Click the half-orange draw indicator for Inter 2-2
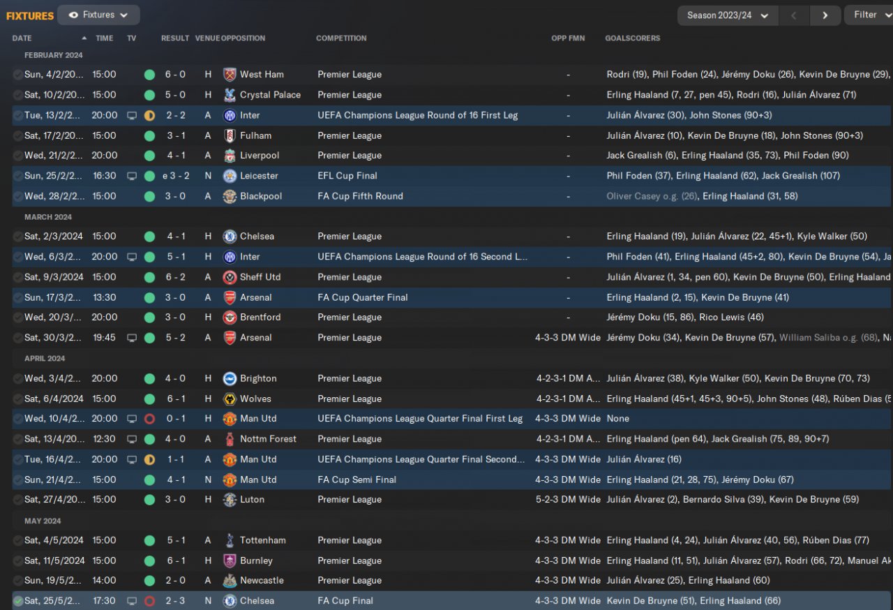This screenshot has width=893, height=610. point(149,115)
